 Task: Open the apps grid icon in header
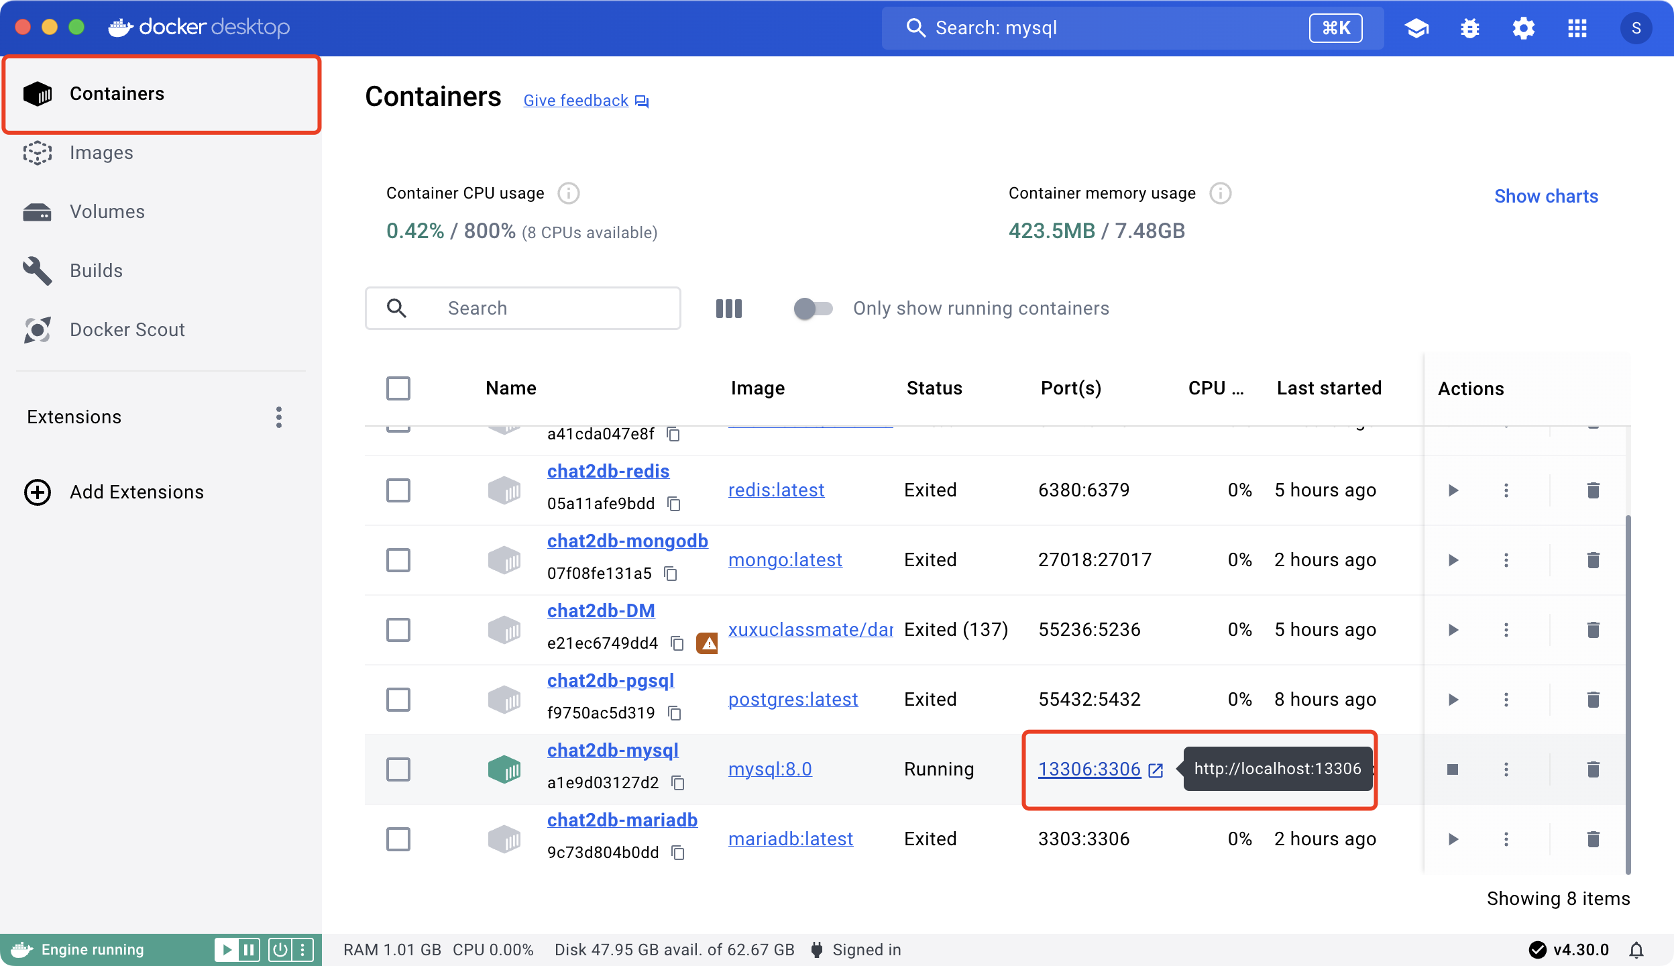[x=1577, y=28]
